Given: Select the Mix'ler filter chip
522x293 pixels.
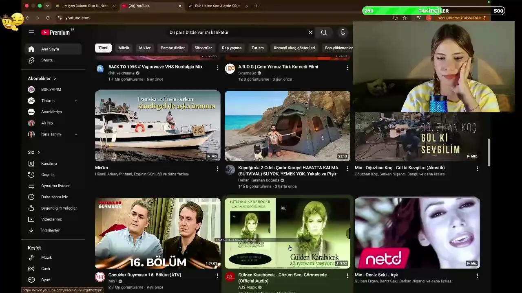Looking at the screenshot, I should click(x=145, y=48).
